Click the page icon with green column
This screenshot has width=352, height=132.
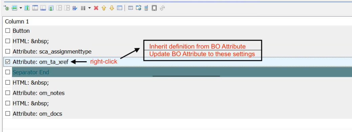click(x=51, y=8)
